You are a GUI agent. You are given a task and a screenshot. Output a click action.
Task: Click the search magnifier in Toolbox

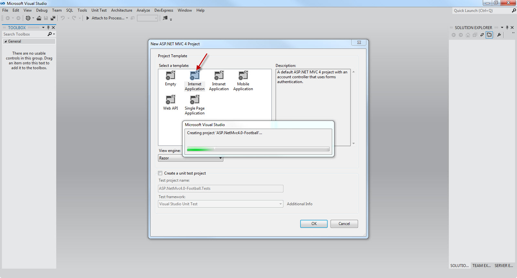(50, 34)
